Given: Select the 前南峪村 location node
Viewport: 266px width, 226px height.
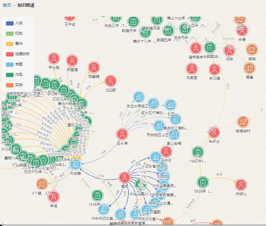Looking at the screenshot, I should [243, 122].
